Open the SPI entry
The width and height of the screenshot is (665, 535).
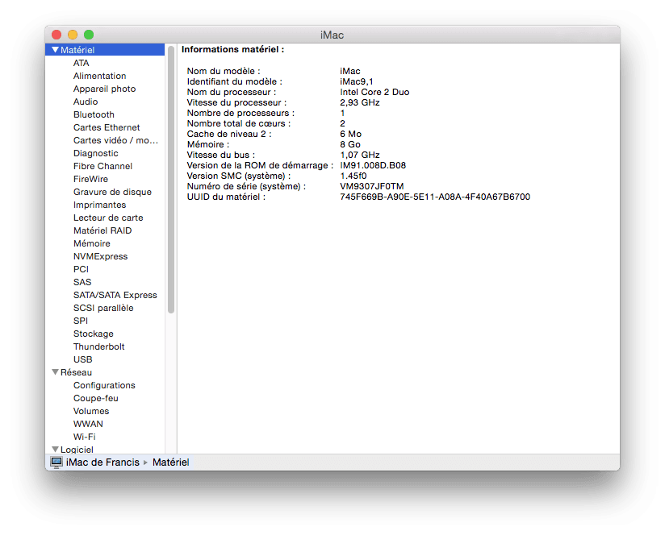(80, 321)
